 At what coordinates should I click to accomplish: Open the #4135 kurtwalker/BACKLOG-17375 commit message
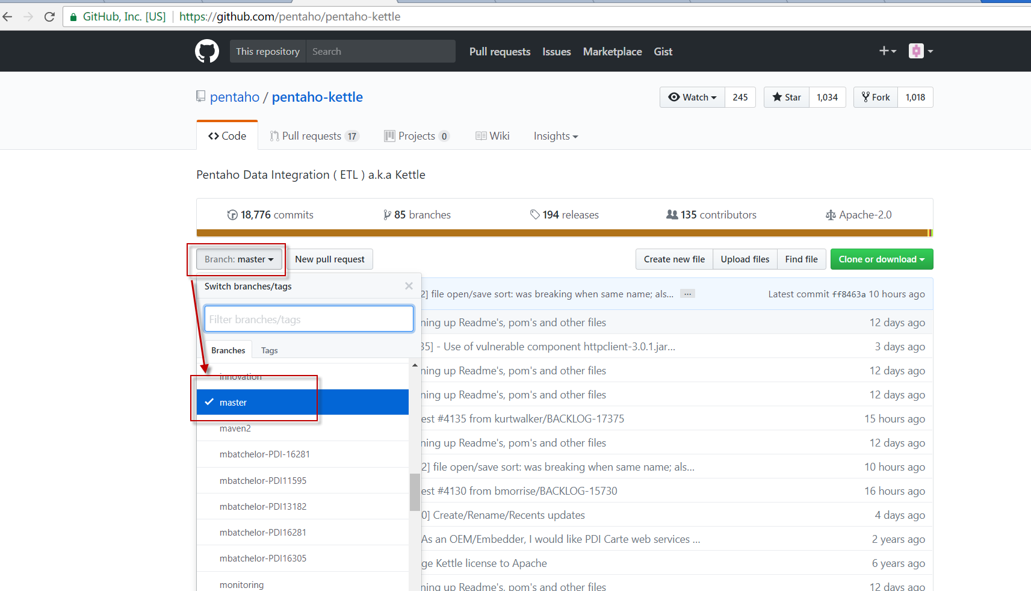tap(523, 419)
